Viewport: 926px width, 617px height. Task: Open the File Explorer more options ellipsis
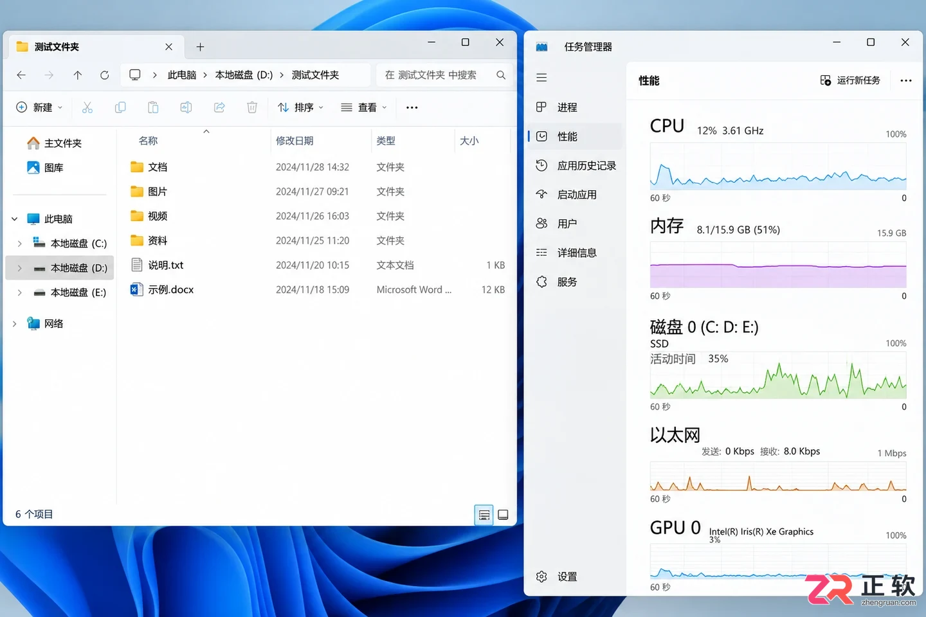pos(412,107)
